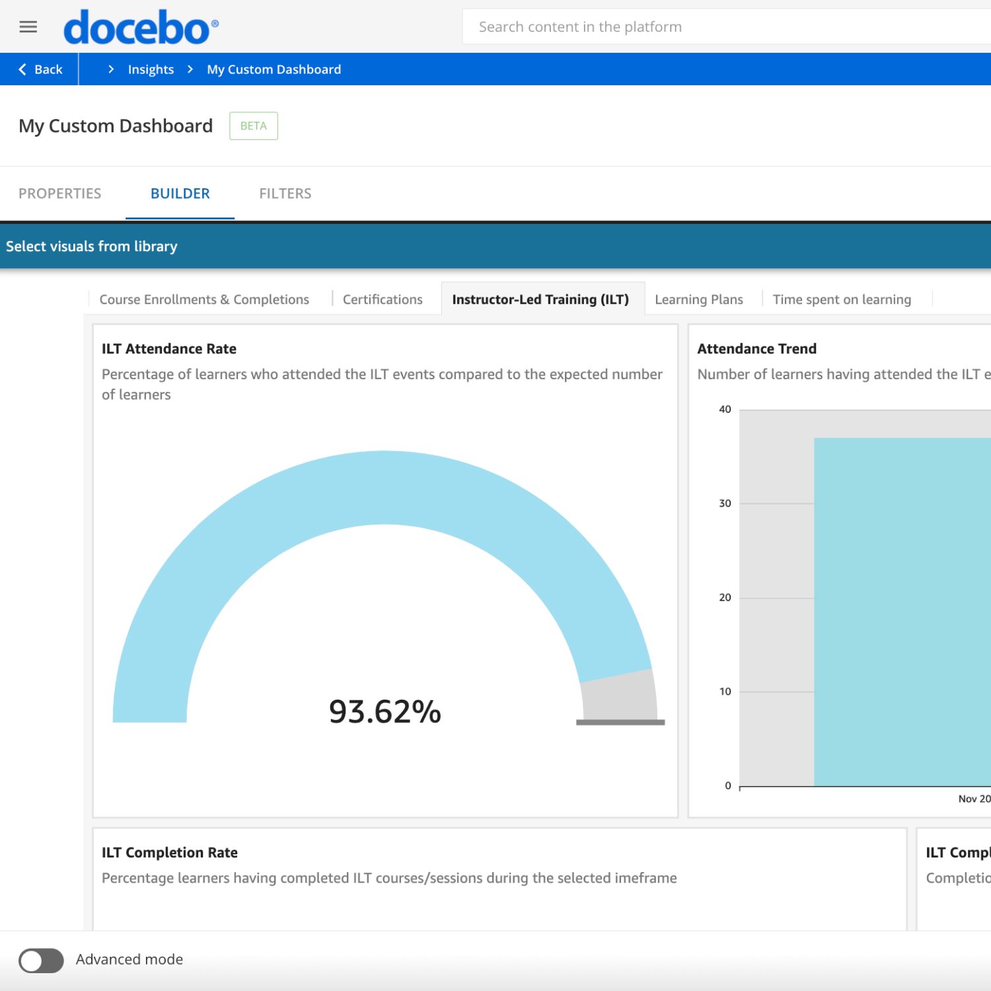Click the Select visuals from library header

[x=92, y=246]
